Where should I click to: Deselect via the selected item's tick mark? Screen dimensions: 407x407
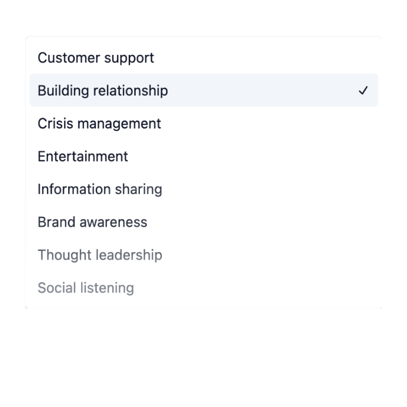tap(363, 91)
